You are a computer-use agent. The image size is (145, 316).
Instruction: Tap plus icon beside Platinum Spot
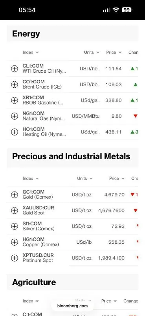click(x=14, y=258)
